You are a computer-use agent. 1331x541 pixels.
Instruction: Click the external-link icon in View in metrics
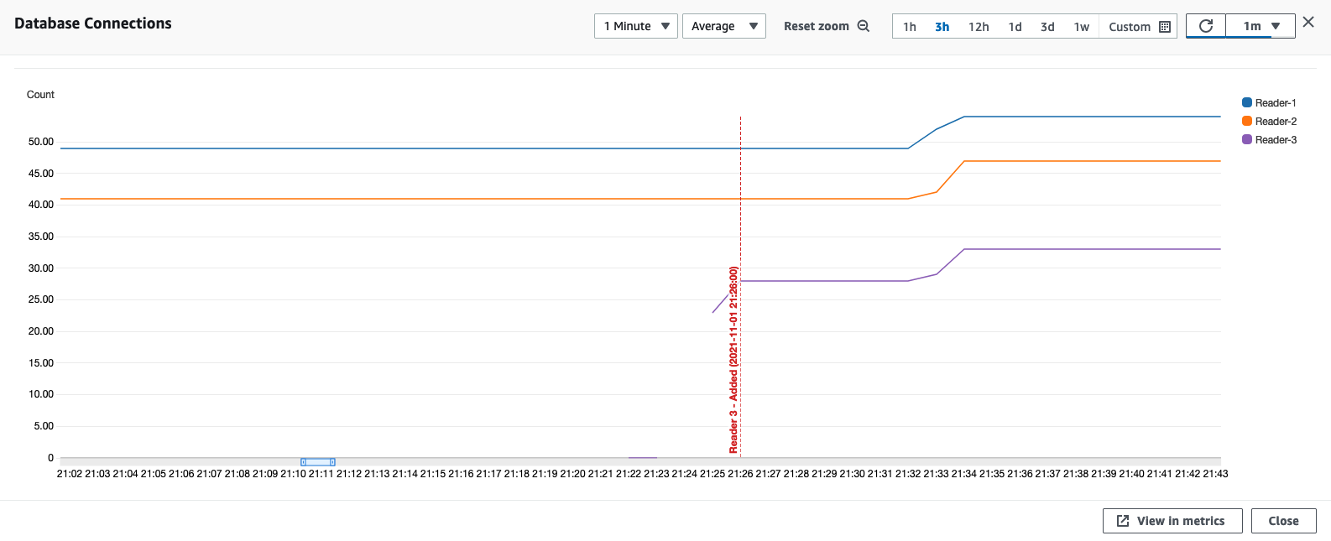(x=1123, y=521)
